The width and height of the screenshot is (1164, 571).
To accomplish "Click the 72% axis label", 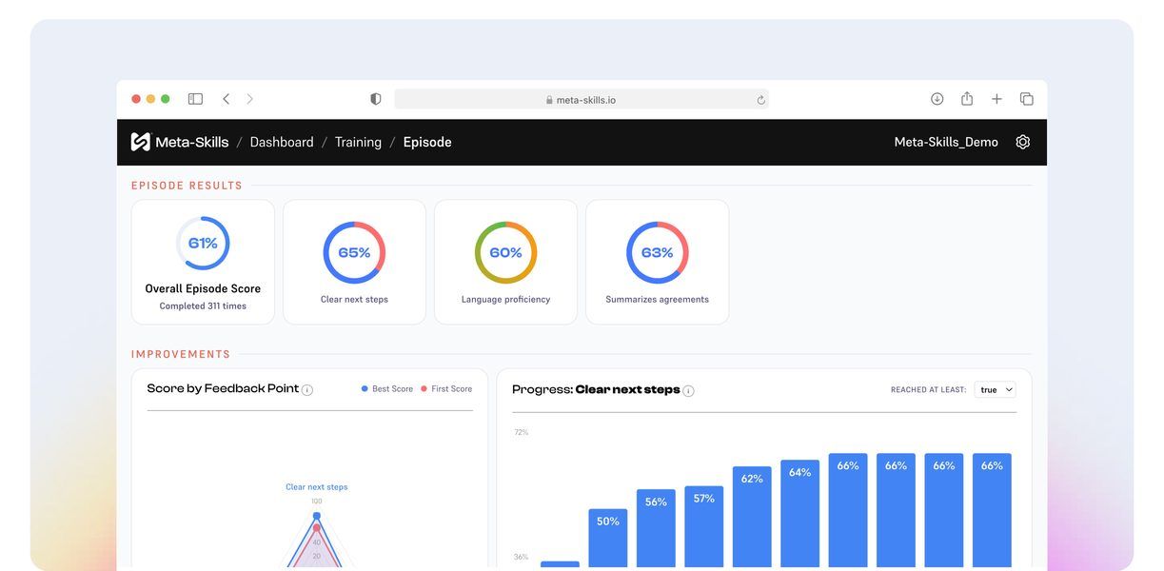I will coord(521,433).
